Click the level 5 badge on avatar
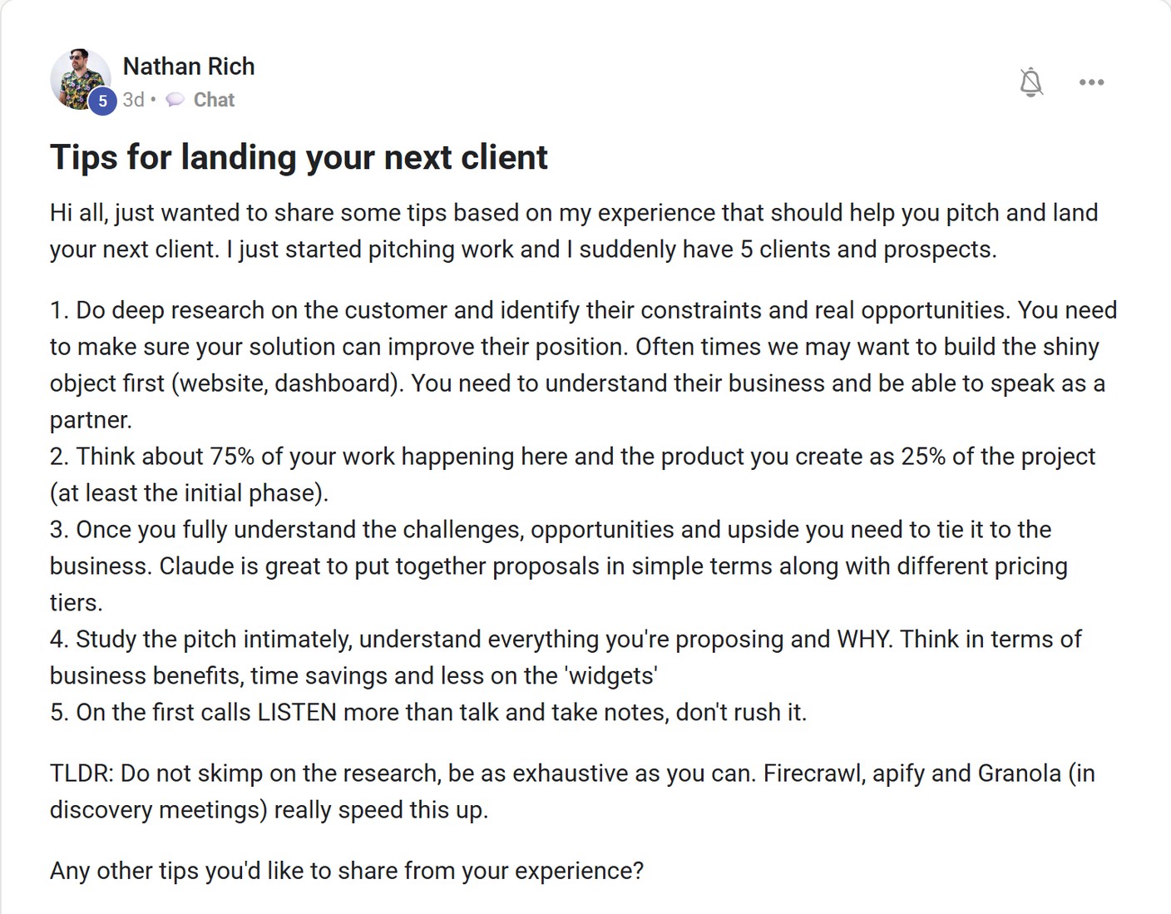This screenshot has width=1171, height=914. 102,101
